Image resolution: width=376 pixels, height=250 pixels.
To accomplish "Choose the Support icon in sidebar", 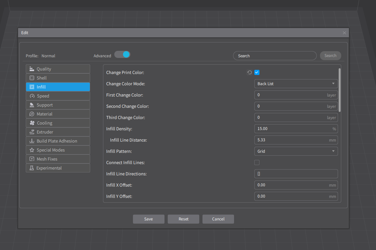I will tap(32, 105).
